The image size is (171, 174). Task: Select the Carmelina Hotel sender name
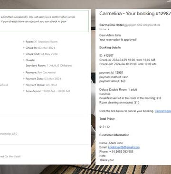coord(112,25)
